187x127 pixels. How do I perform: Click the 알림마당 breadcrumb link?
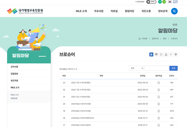point(155,38)
